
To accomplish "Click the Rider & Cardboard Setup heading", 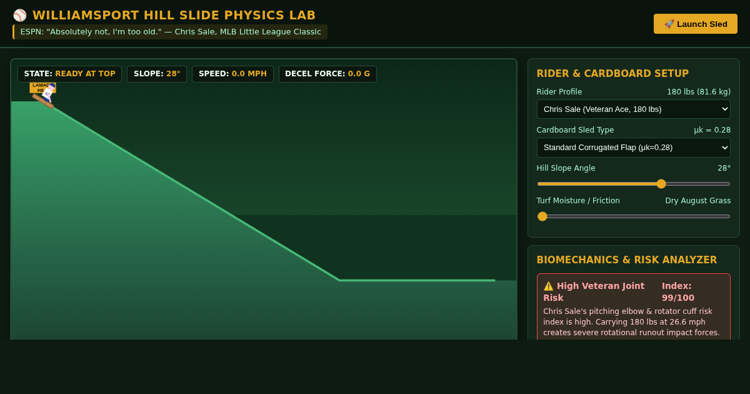I will (612, 74).
